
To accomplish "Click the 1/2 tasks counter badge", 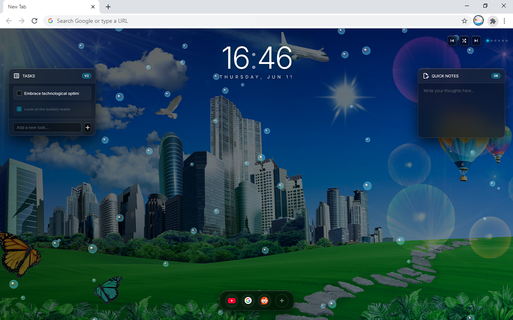I will 87,76.
